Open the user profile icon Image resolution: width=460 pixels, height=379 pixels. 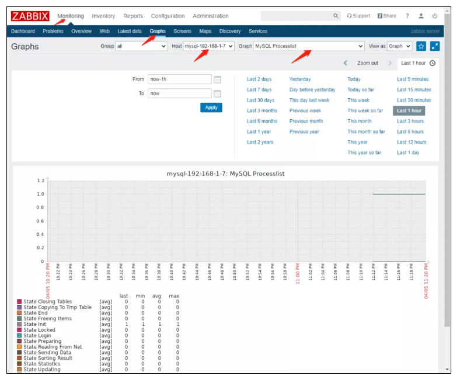point(421,16)
